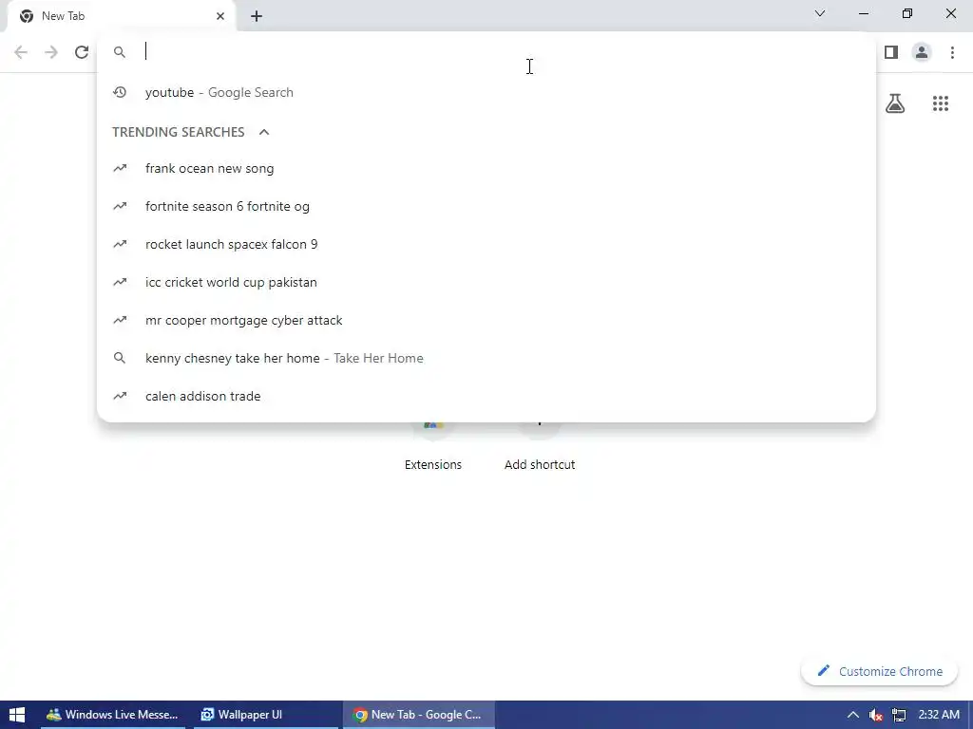Choose icc cricket world cup pakistan suggestion
The width and height of the screenshot is (973, 729).
point(486,282)
